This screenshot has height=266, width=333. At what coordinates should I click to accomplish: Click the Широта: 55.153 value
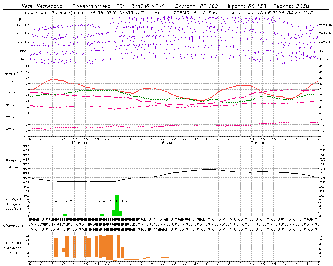point(246,6)
